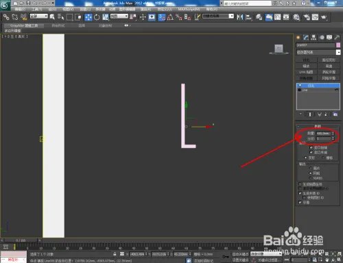
Task: Open the key filter selection dropdown
Action: coord(266,254)
